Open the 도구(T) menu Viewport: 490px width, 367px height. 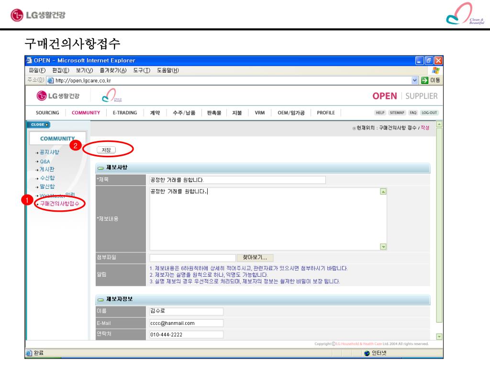[142, 70]
